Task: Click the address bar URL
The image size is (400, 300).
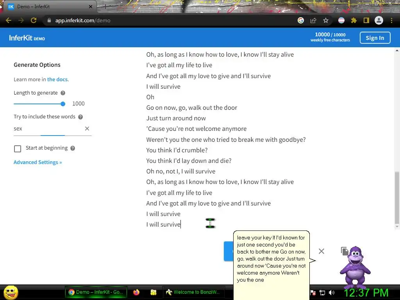Action: click(x=83, y=20)
